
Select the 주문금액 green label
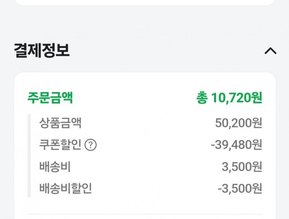50,98
